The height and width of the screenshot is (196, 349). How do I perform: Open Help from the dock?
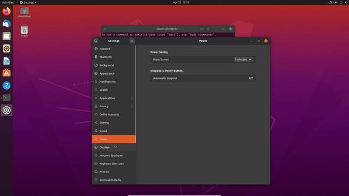(7, 85)
